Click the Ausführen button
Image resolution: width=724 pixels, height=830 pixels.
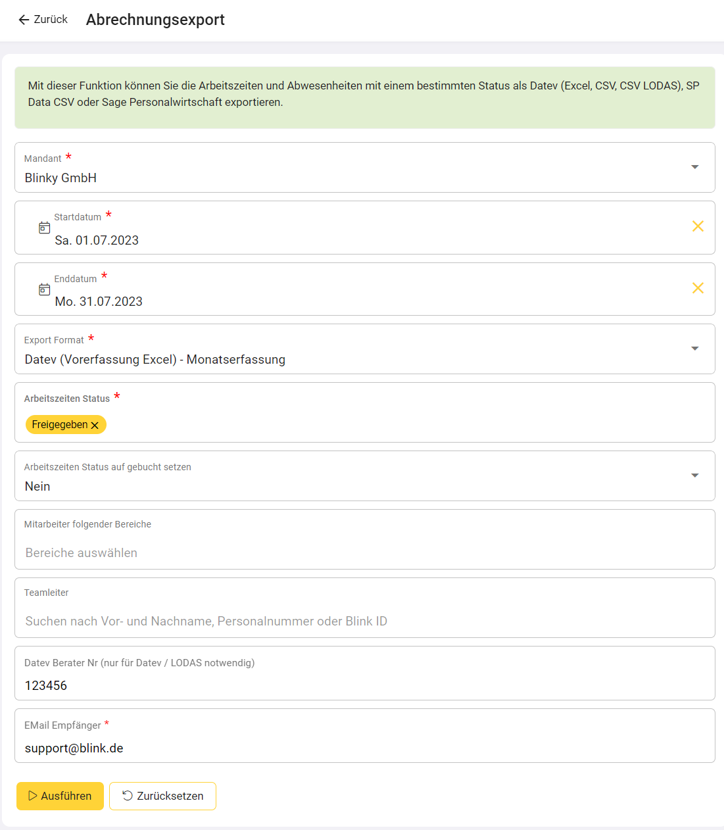(60, 796)
